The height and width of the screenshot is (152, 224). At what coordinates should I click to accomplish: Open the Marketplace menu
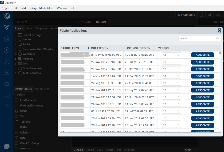(x=47, y=8)
